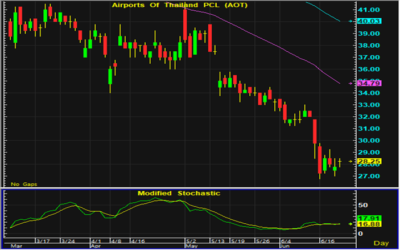
Task: Click the cyan arrow pointing at 40.03
Action: [351, 21]
